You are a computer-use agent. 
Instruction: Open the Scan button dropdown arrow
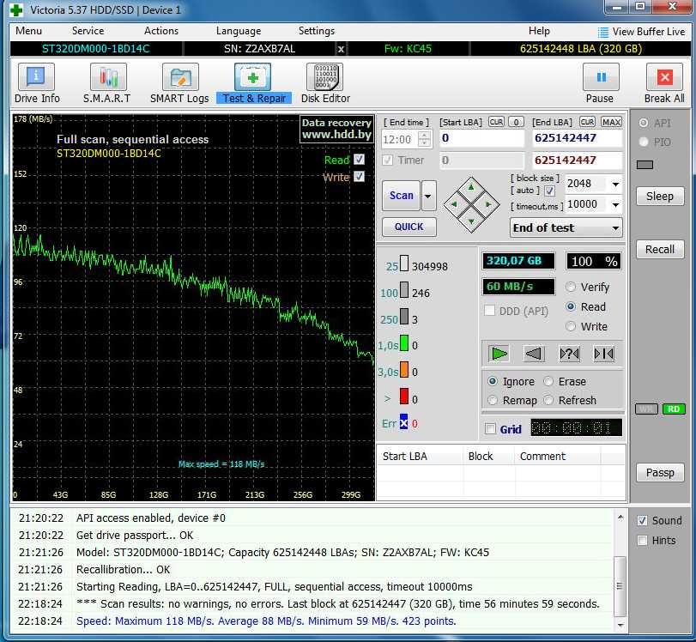coord(428,196)
